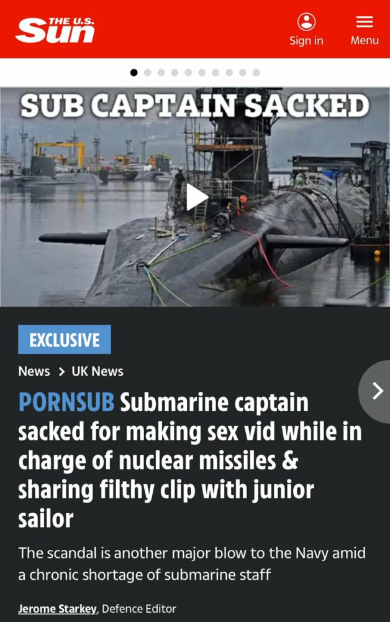Image resolution: width=390 pixels, height=622 pixels.
Task: Select the last carousel dot
Action: coord(256,73)
